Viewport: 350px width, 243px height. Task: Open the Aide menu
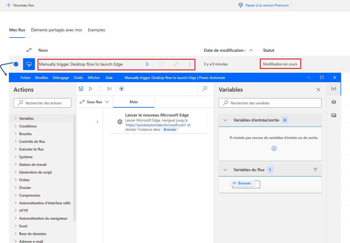[109, 78]
